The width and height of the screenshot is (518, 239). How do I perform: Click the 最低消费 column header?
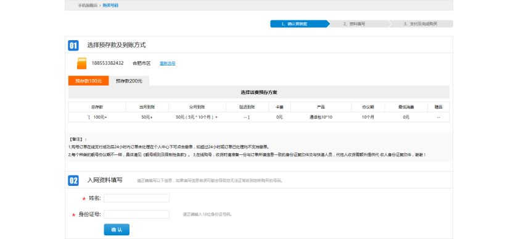click(406, 107)
